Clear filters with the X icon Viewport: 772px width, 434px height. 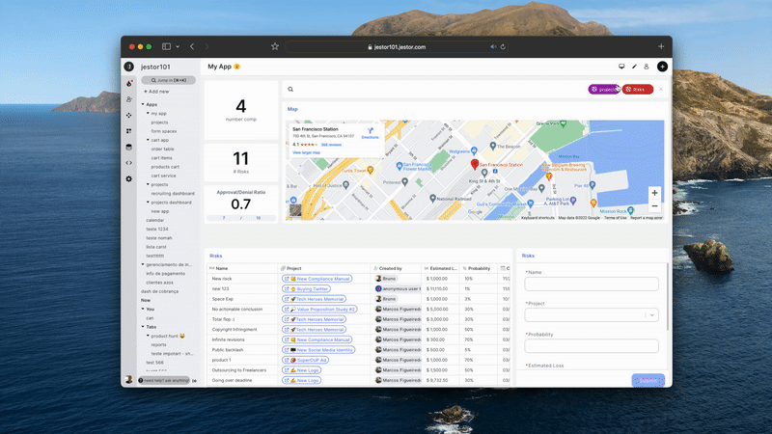[661, 89]
